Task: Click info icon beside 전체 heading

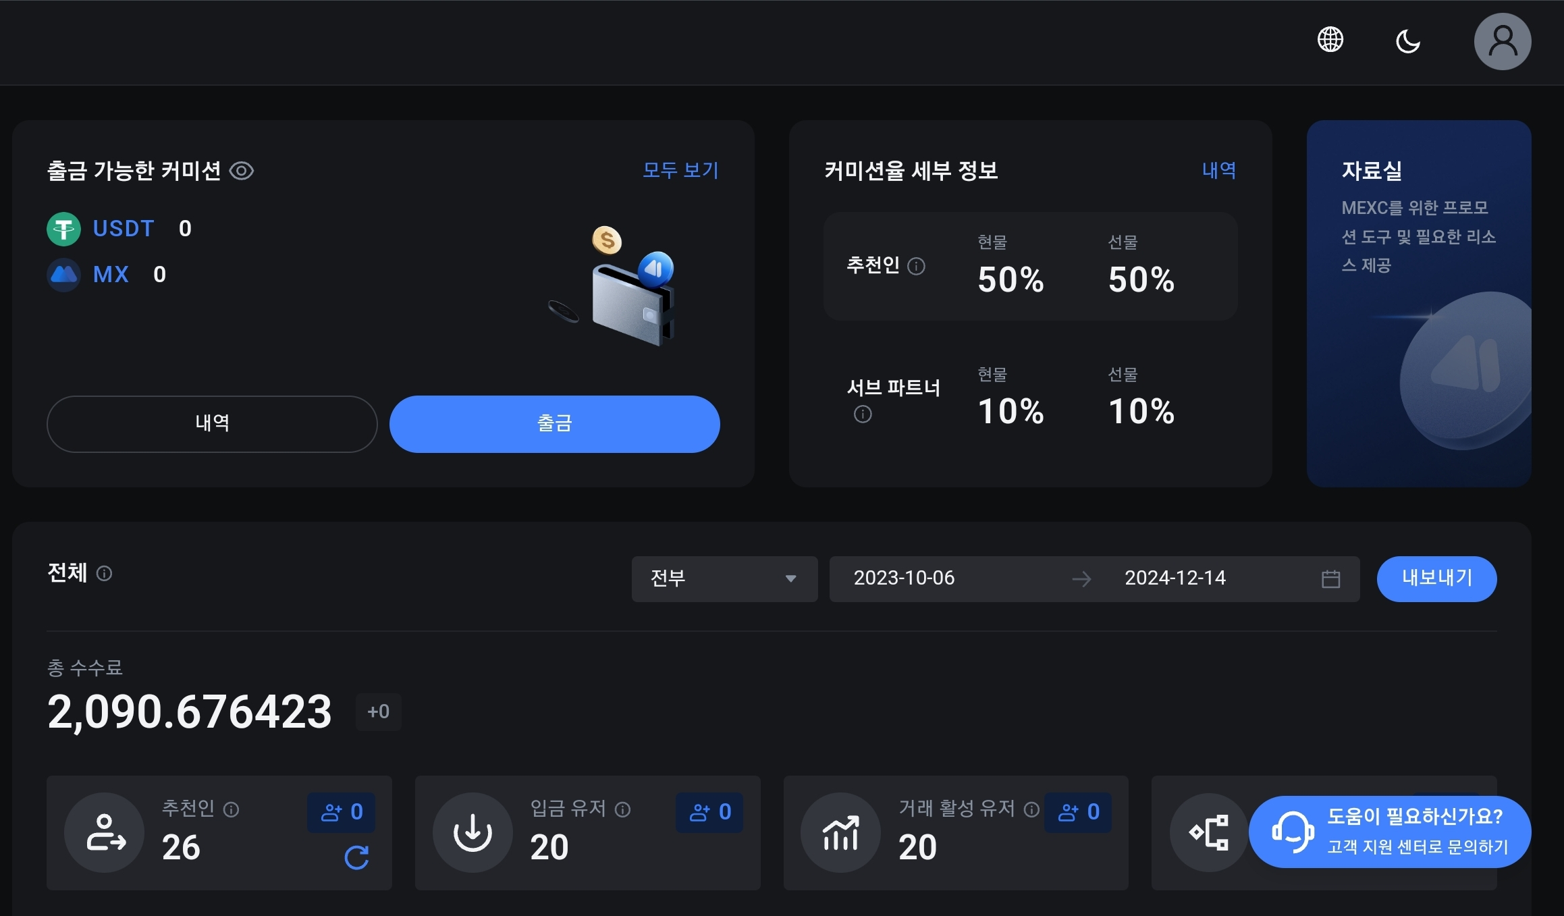Action: [x=104, y=574]
